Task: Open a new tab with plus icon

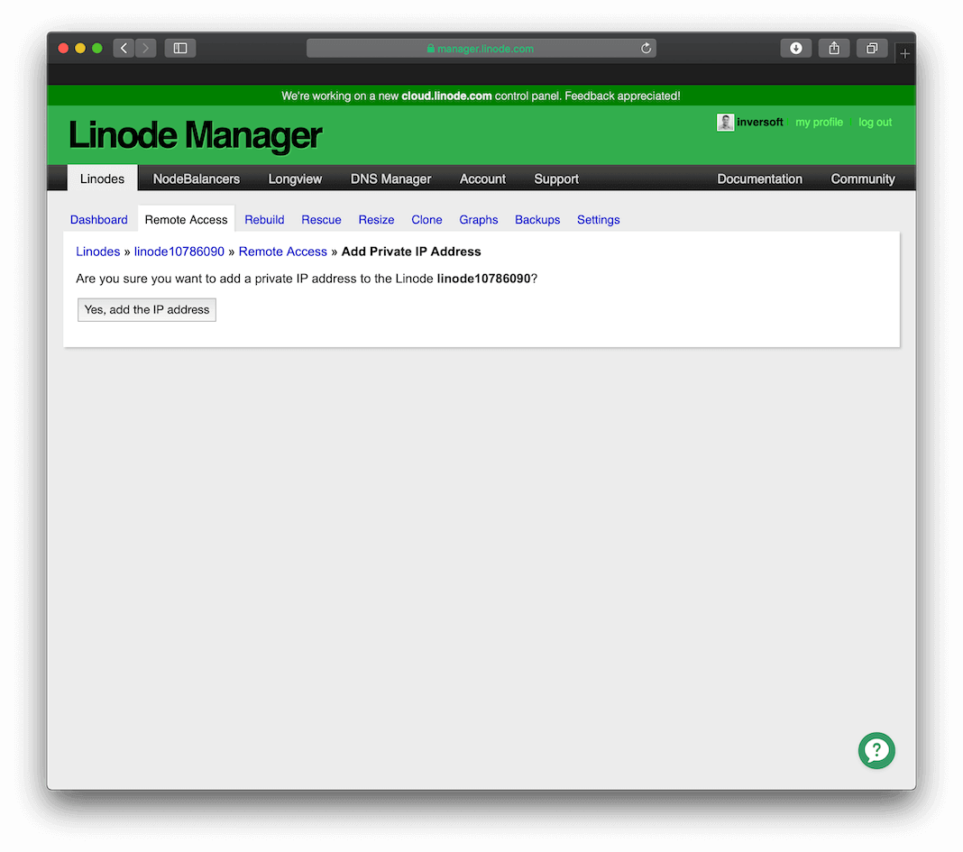Action: (x=904, y=54)
